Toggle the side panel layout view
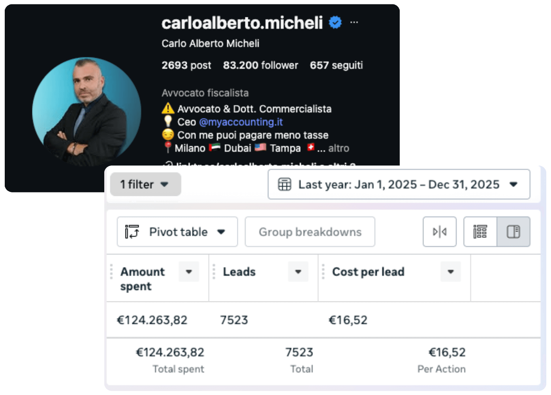 (x=513, y=232)
